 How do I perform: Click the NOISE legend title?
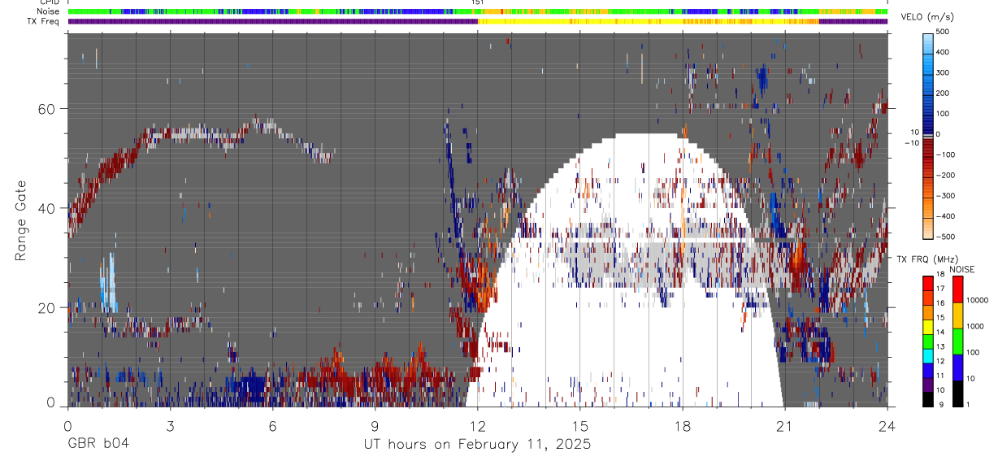(961, 269)
